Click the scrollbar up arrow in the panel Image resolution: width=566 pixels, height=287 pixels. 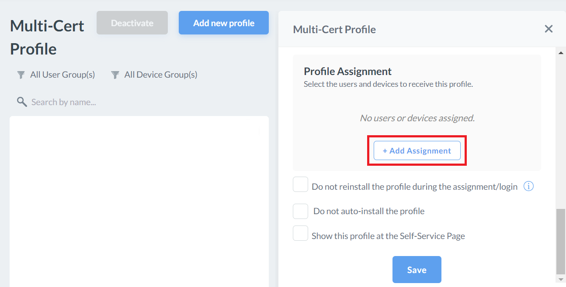(561, 53)
